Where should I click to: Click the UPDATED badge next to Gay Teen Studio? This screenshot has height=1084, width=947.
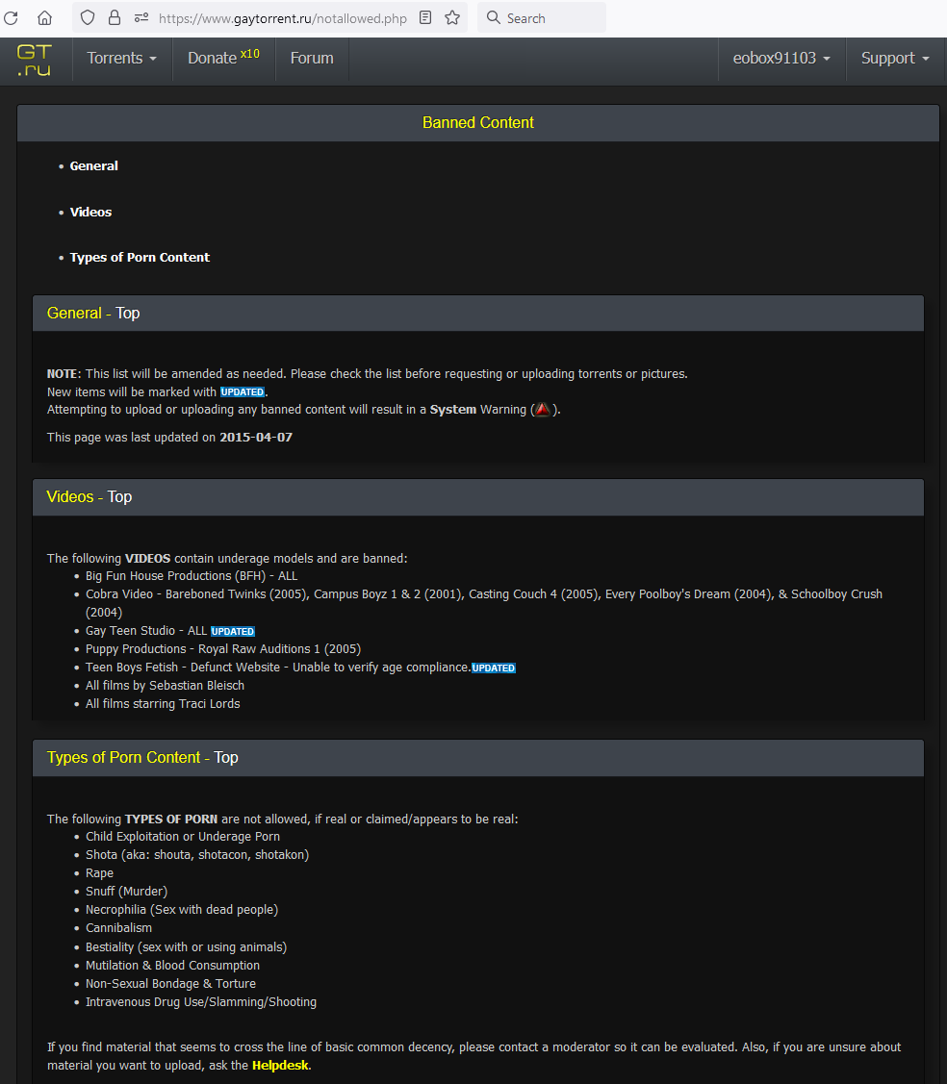point(232,631)
